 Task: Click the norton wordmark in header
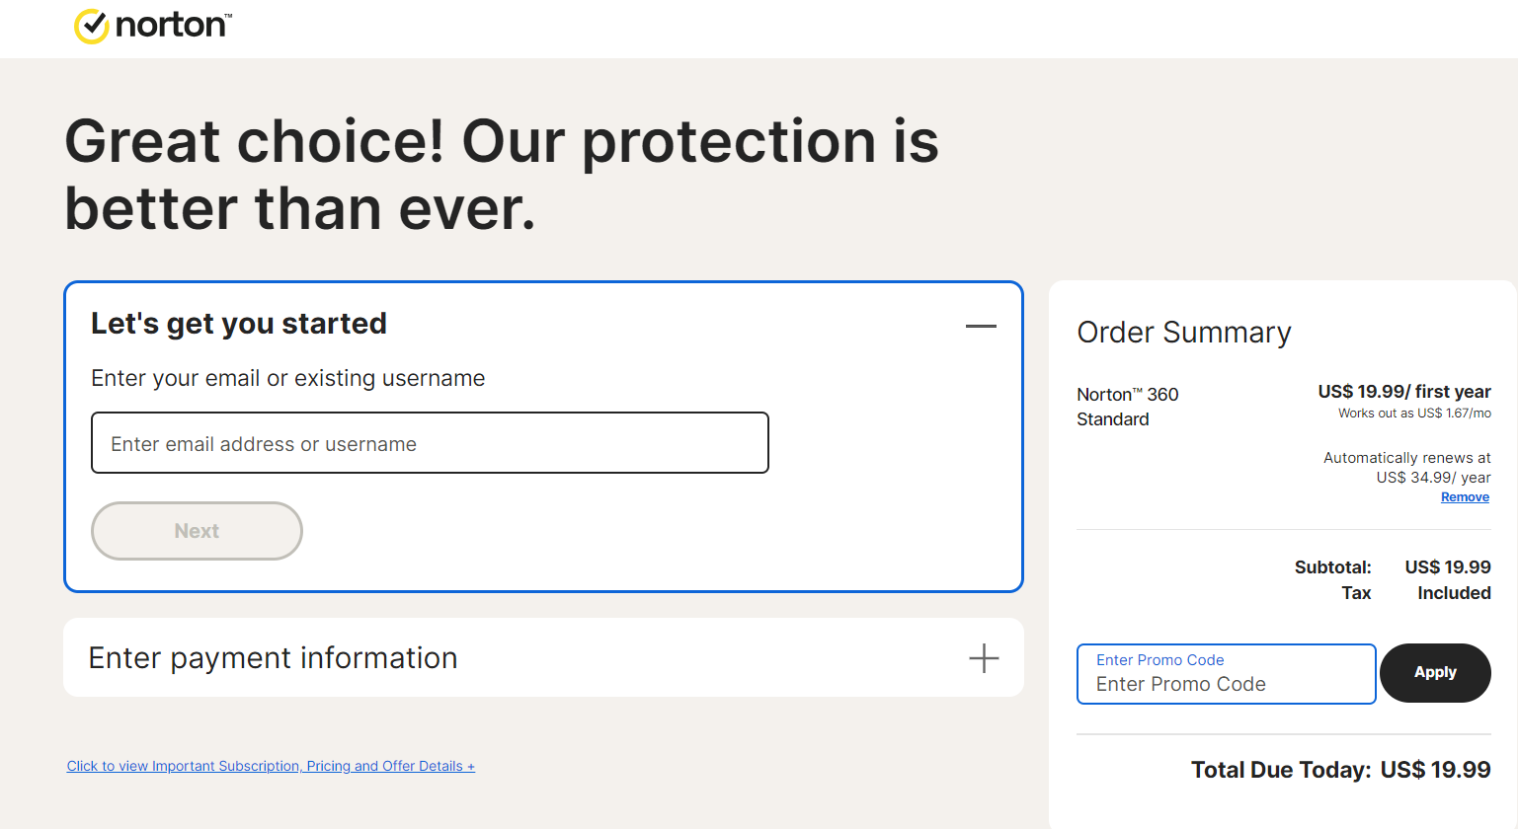click(172, 25)
